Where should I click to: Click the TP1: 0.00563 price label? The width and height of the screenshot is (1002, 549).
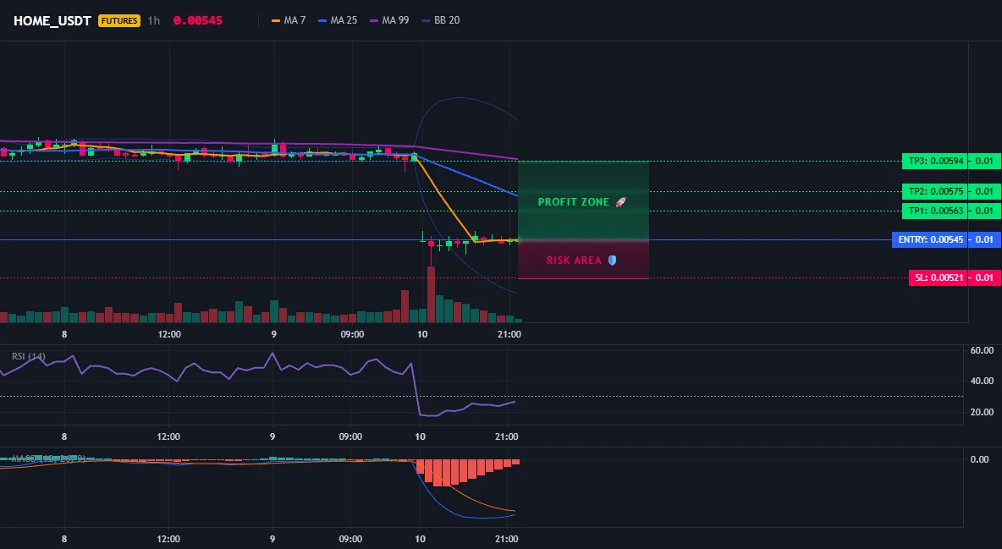(x=934, y=211)
